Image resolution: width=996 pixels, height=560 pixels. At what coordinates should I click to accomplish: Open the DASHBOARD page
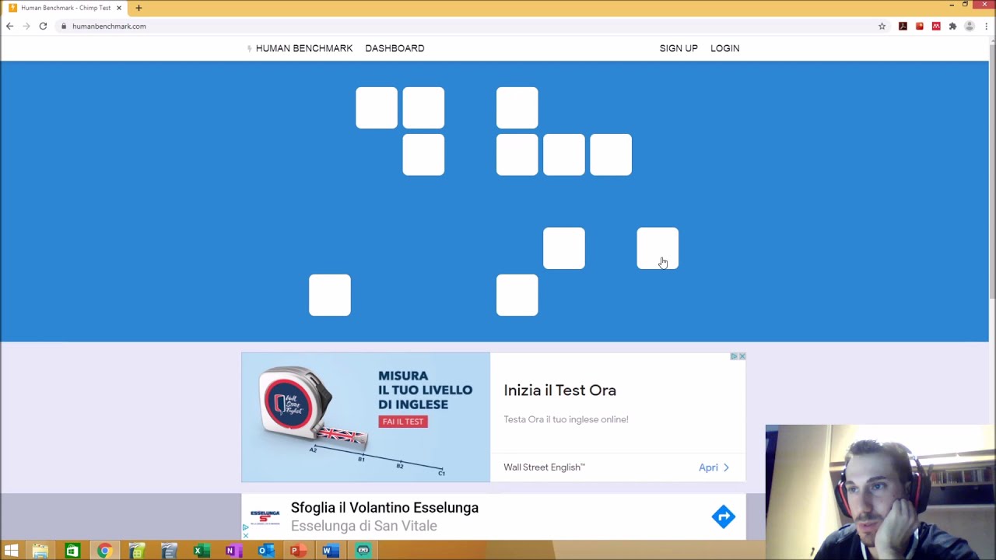(x=395, y=48)
